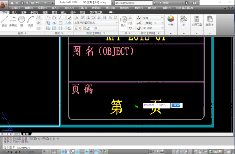
Task: Click the AutoCAD application menu logo
Action: 3,4
